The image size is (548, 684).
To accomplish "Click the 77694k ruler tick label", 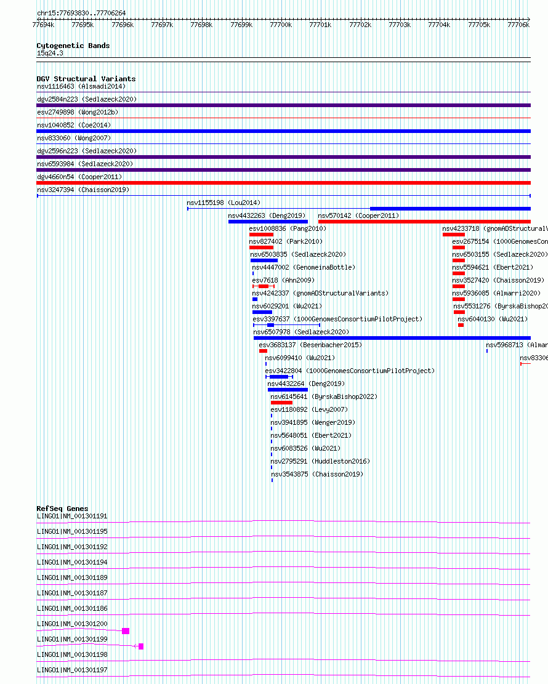I will [43, 25].
